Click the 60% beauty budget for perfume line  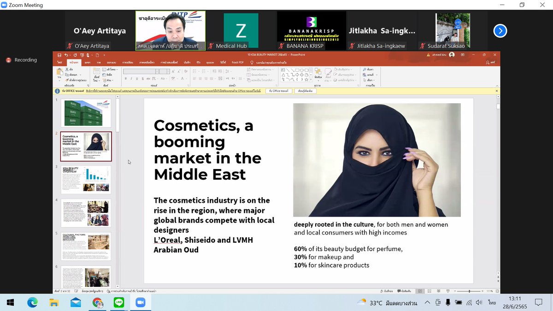tap(348, 249)
